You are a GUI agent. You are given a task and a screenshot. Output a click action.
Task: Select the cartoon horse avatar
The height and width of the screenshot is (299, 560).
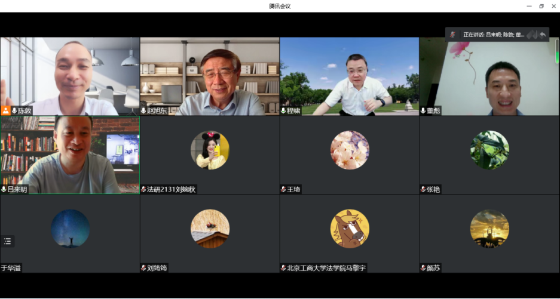click(350, 229)
